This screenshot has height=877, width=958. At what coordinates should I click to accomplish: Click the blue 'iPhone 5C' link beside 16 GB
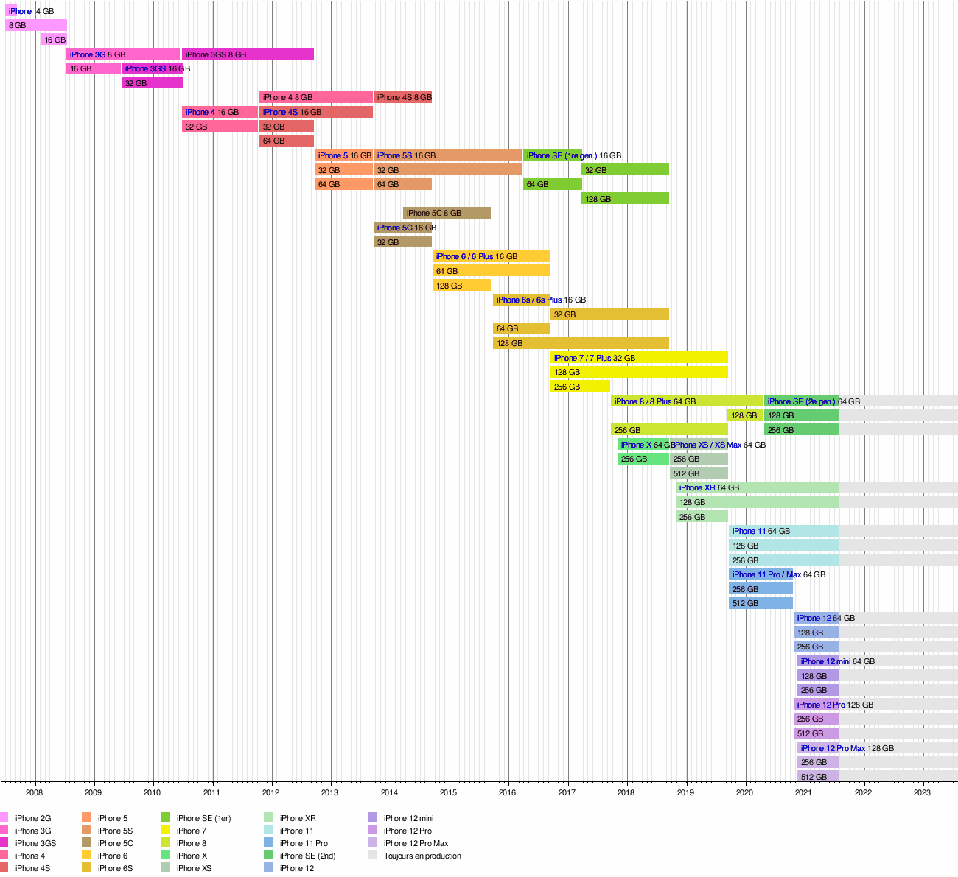(x=394, y=228)
